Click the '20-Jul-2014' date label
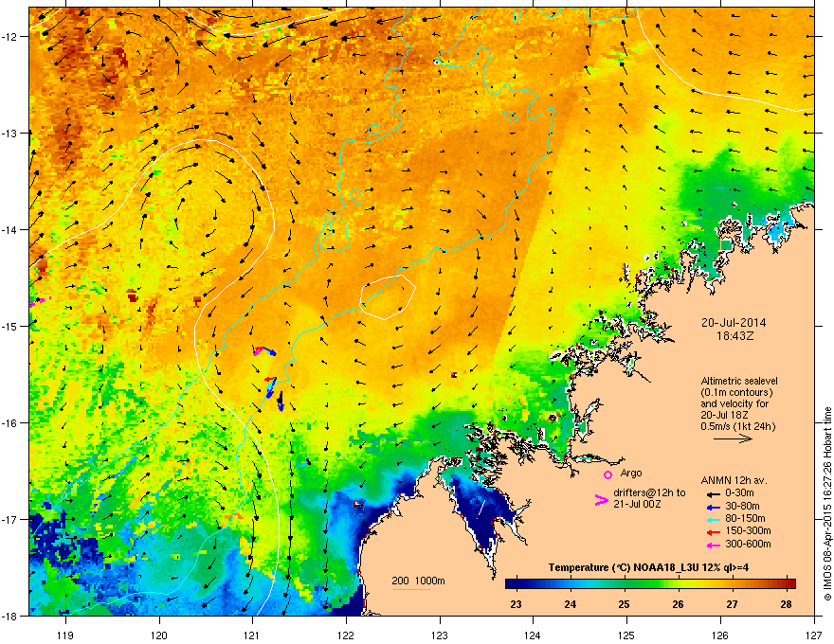 click(734, 323)
